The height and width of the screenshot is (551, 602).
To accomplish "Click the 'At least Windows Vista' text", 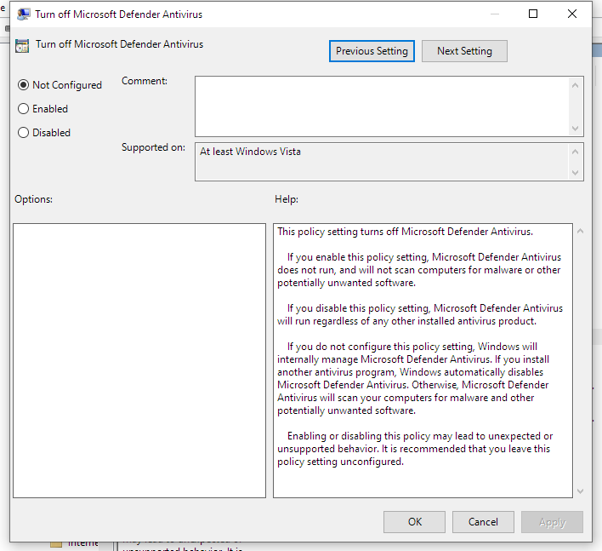I will (x=250, y=152).
